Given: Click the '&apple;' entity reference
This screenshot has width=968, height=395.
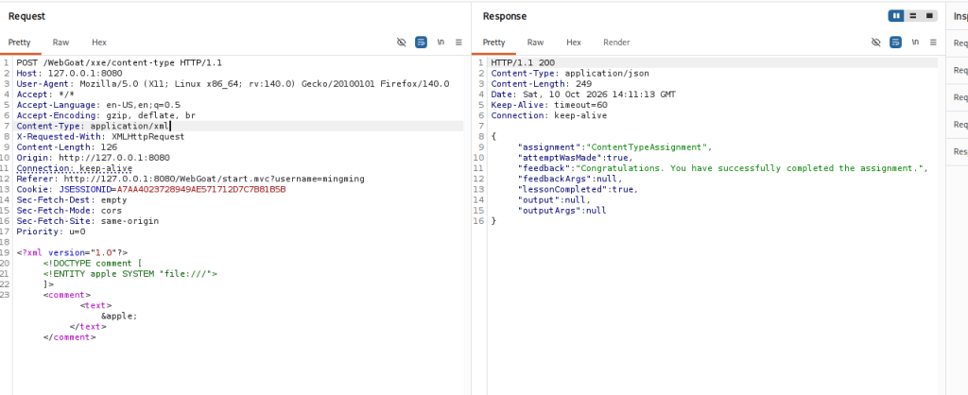Looking at the screenshot, I should 119,316.
